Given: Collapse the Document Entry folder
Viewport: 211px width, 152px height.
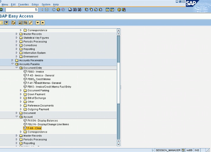Looking at the screenshot, I should [17, 68].
